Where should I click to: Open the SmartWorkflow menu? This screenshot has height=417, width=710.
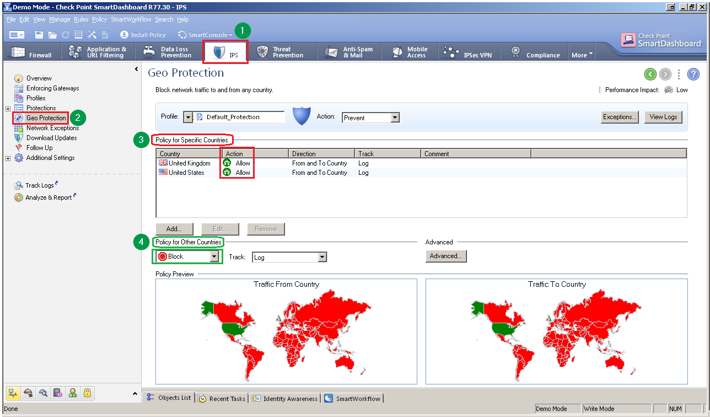click(x=131, y=19)
